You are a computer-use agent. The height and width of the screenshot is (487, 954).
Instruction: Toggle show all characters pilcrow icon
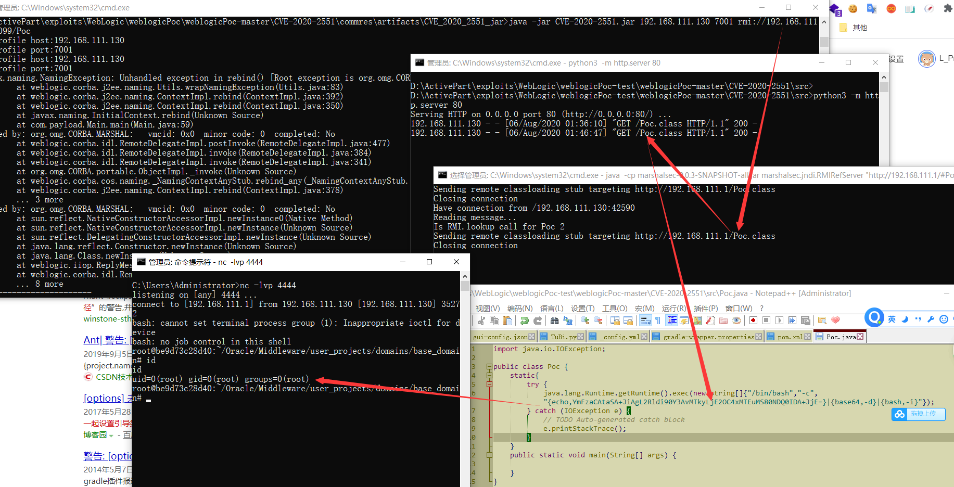click(658, 321)
